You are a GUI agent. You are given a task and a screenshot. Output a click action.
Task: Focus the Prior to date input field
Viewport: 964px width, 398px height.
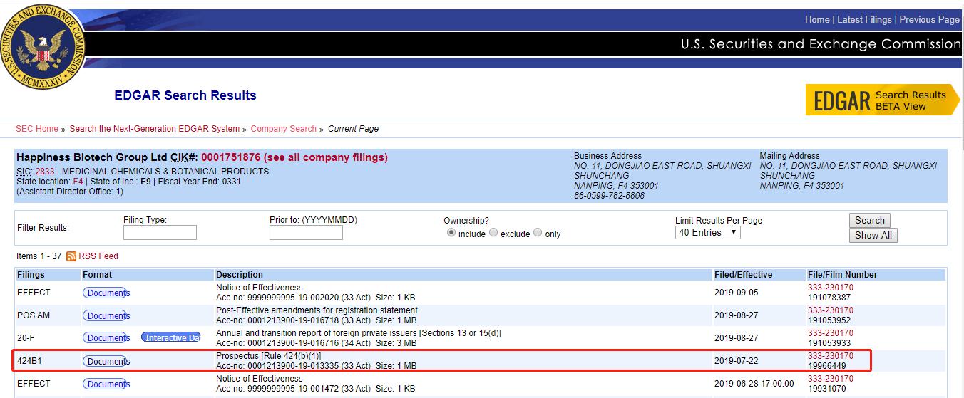pos(306,233)
